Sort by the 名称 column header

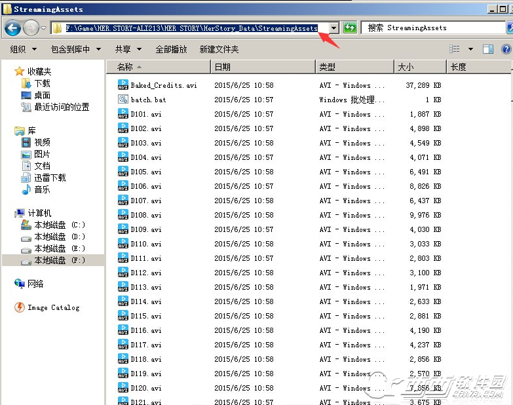pos(158,67)
